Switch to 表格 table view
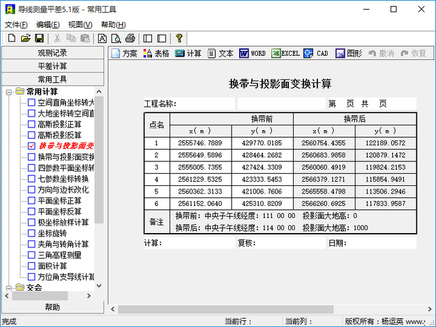Viewport: 436px width, 327px height. [156, 53]
